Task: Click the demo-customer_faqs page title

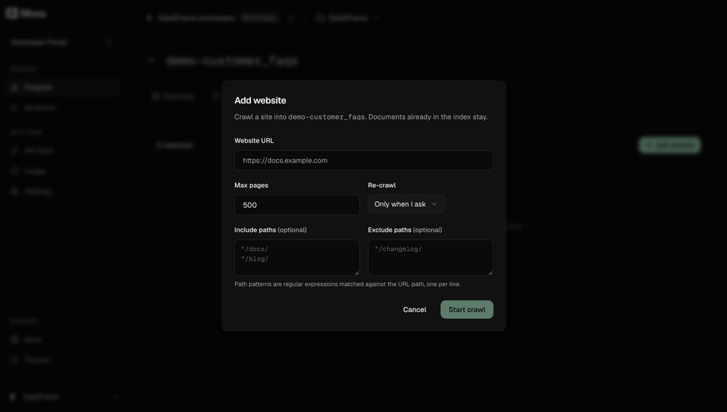Action: point(232,61)
